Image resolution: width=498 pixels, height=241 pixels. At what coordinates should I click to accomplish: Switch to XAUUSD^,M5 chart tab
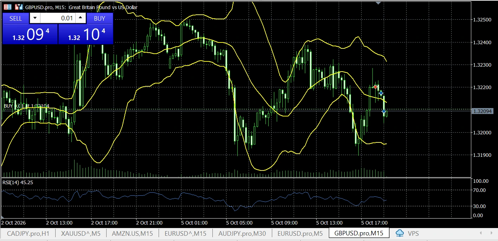(x=81, y=233)
